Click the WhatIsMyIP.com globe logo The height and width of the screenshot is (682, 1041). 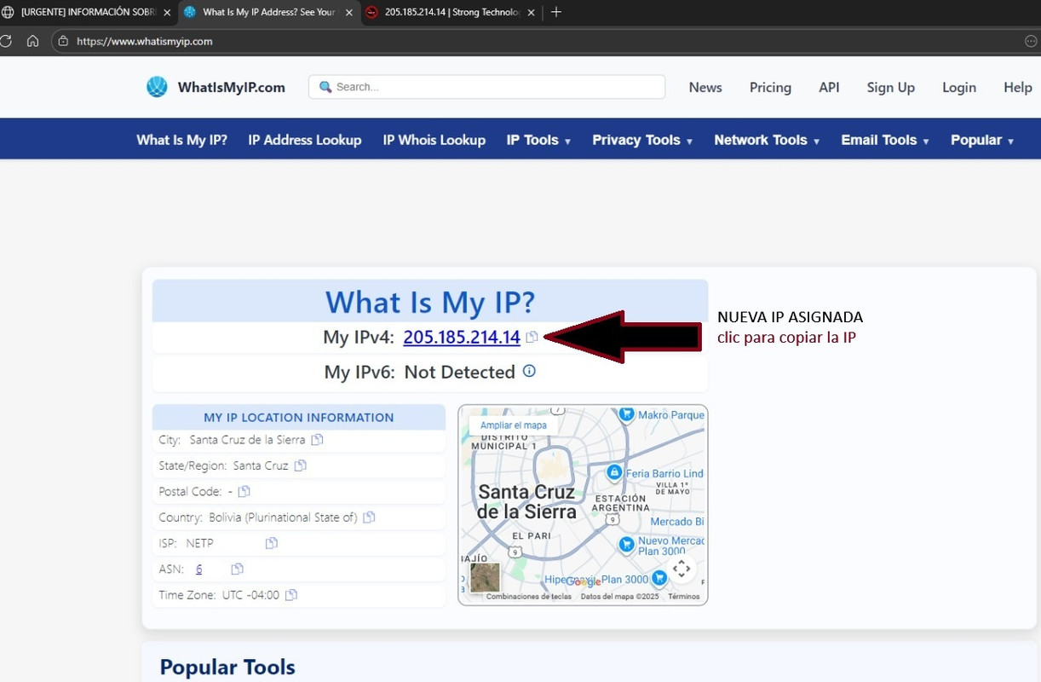pos(157,87)
